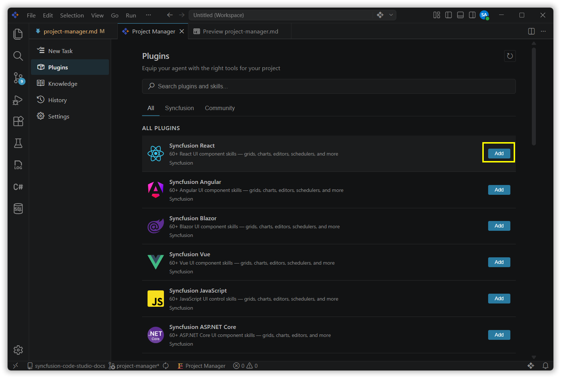
Task: Click the Syncfusion Angular plugin logo
Action: 156,190
